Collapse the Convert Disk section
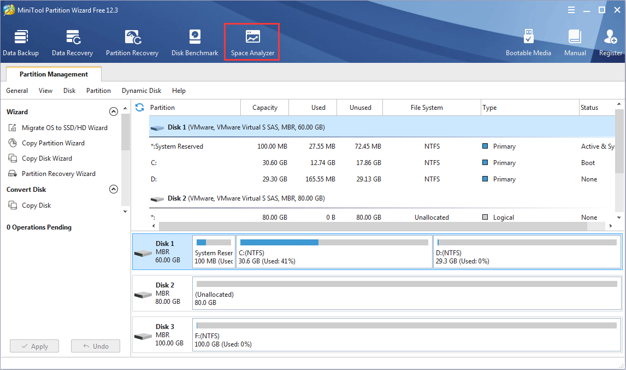Screen dimensions: 626x370 (114, 189)
